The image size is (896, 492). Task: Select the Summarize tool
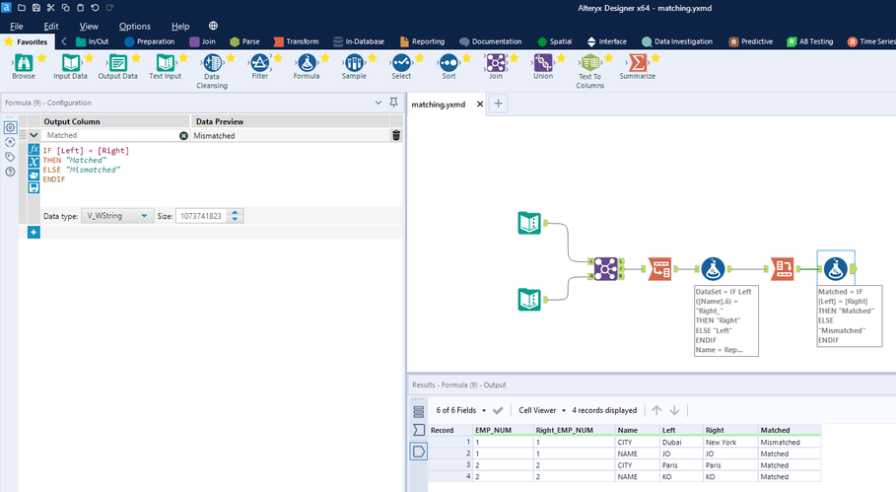coord(637,67)
